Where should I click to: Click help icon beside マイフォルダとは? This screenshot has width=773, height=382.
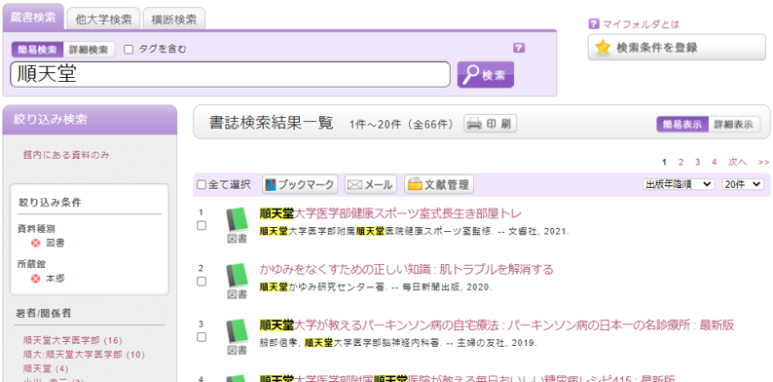594,23
